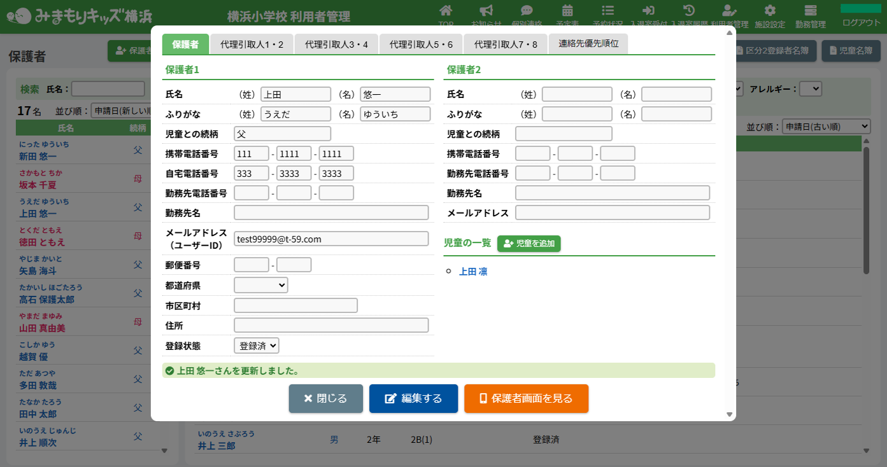Click the 予定表 calendar icon
Screen dimensions: 887x467
(567, 11)
